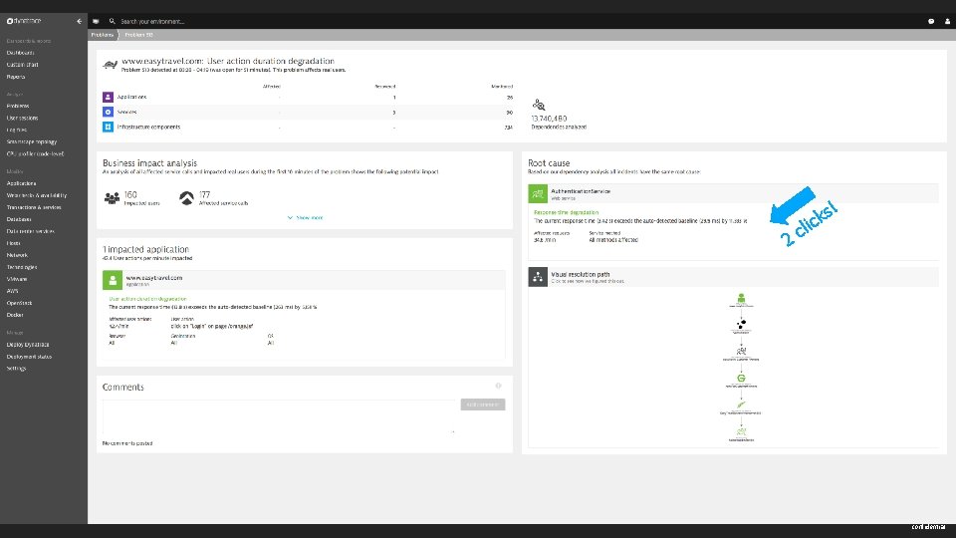This screenshot has width=956, height=538.
Task: Open the help icon in top bar
Action: (x=931, y=21)
